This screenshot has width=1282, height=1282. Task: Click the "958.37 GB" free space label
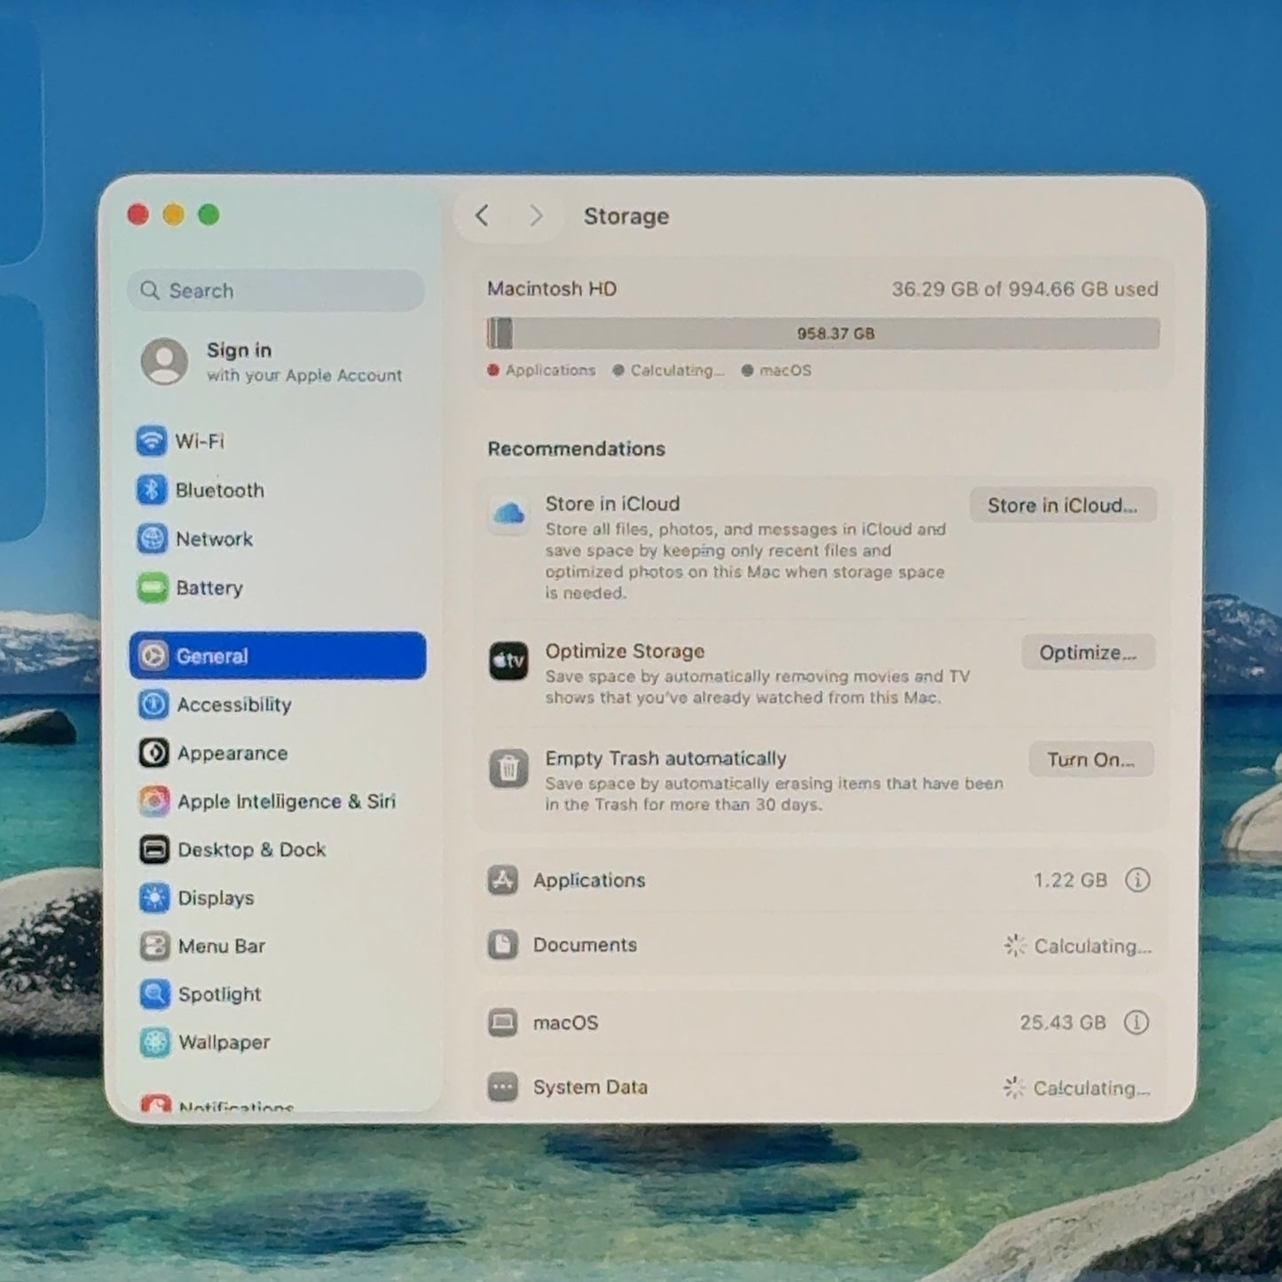[x=836, y=334]
